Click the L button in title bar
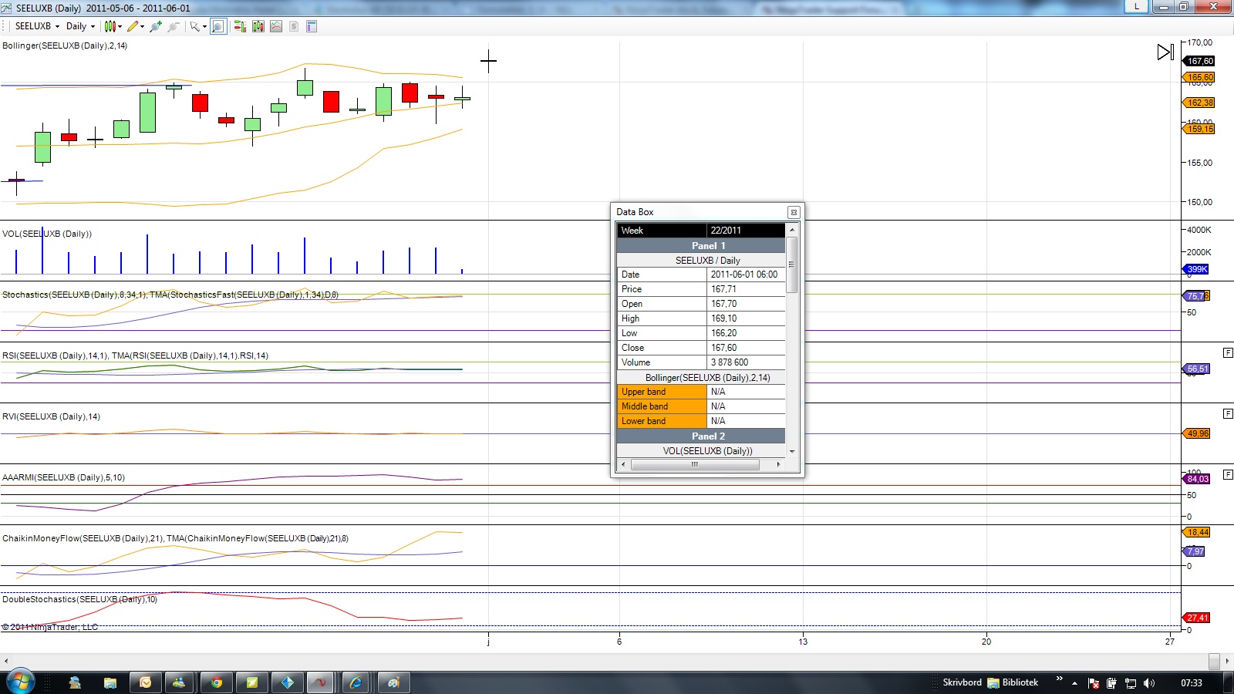Screen dimensions: 1234x694 [x=1137, y=6]
